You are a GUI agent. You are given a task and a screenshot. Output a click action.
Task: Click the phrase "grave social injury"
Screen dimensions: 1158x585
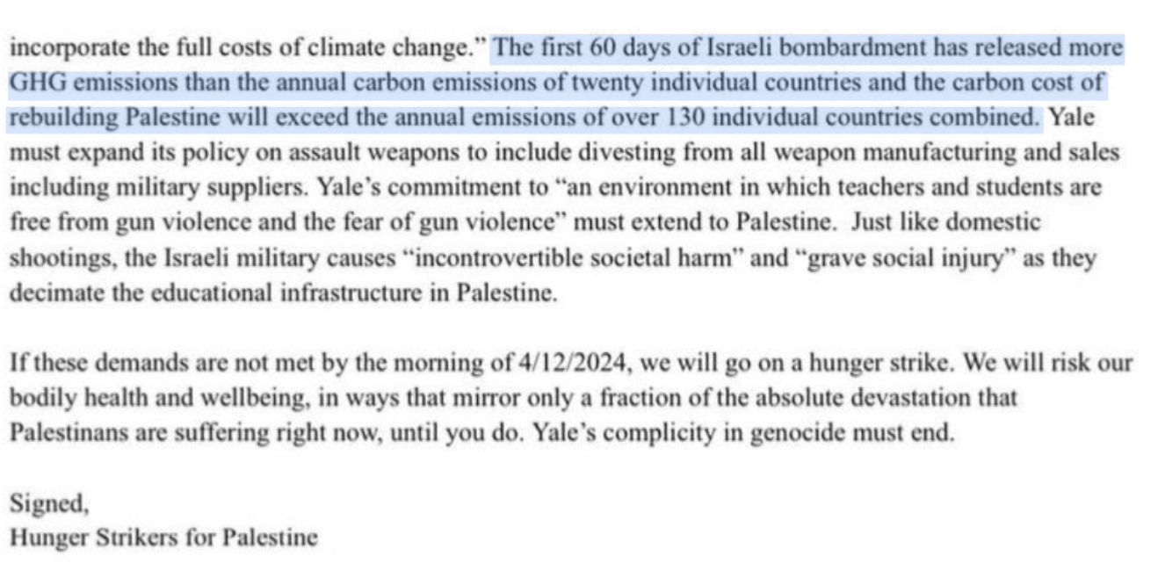(908, 259)
